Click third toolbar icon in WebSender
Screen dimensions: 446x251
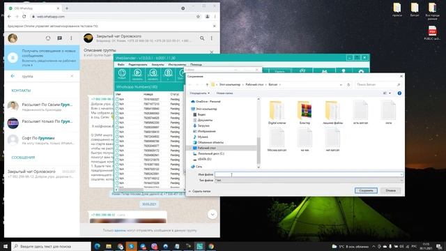(153, 75)
